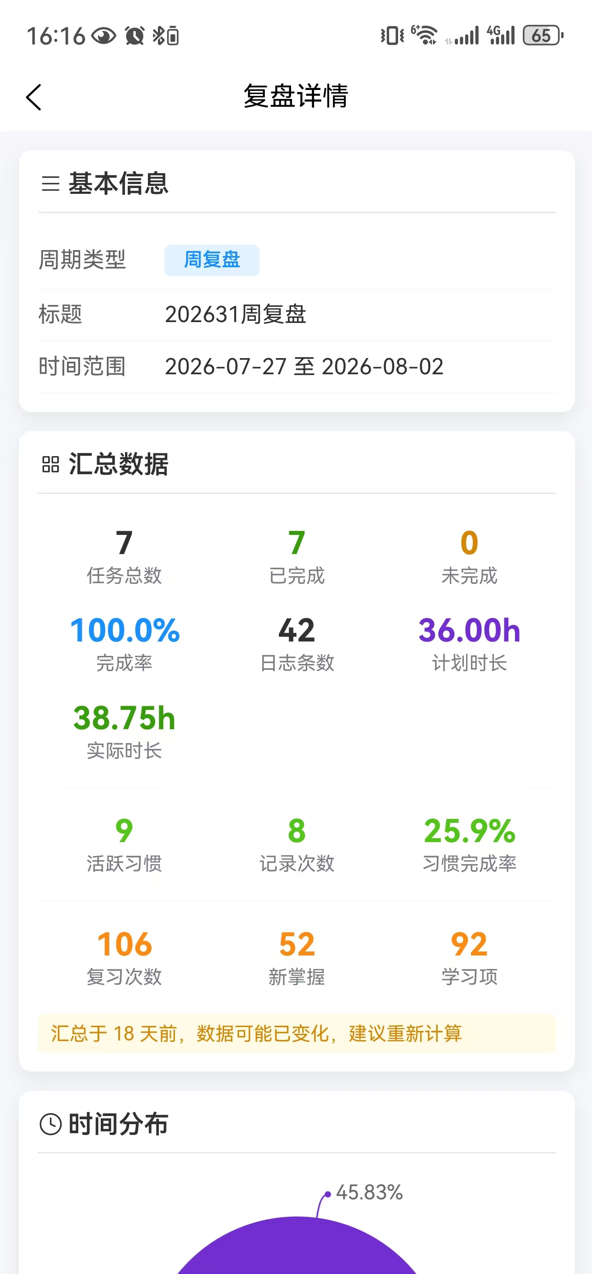Image resolution: width=592 pixels, height=1274 pixels.
Task: Tap the 未完成 count 0
Action: click(469, 543)
